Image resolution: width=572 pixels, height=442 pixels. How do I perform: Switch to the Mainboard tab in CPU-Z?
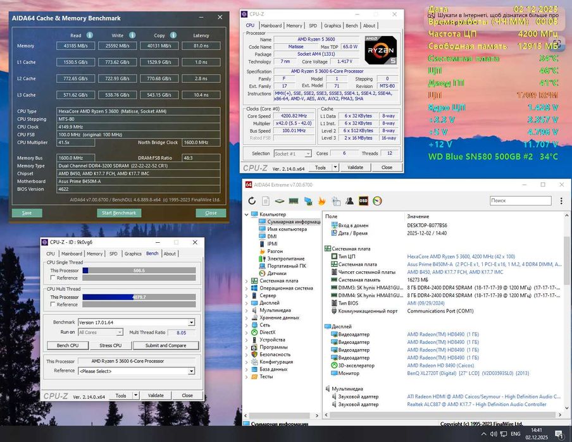click(271, 26)
